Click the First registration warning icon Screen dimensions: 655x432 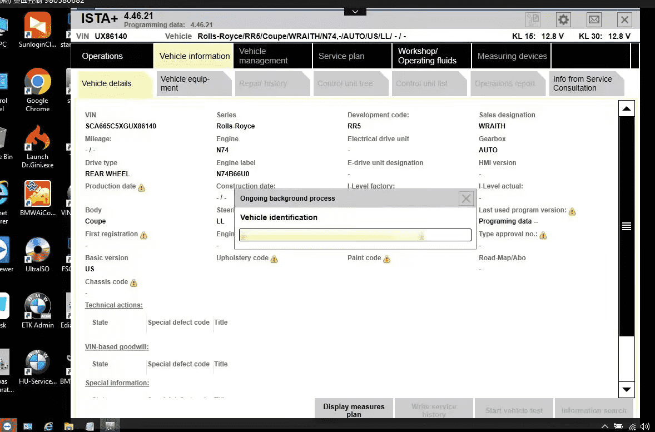coord(143,235)
